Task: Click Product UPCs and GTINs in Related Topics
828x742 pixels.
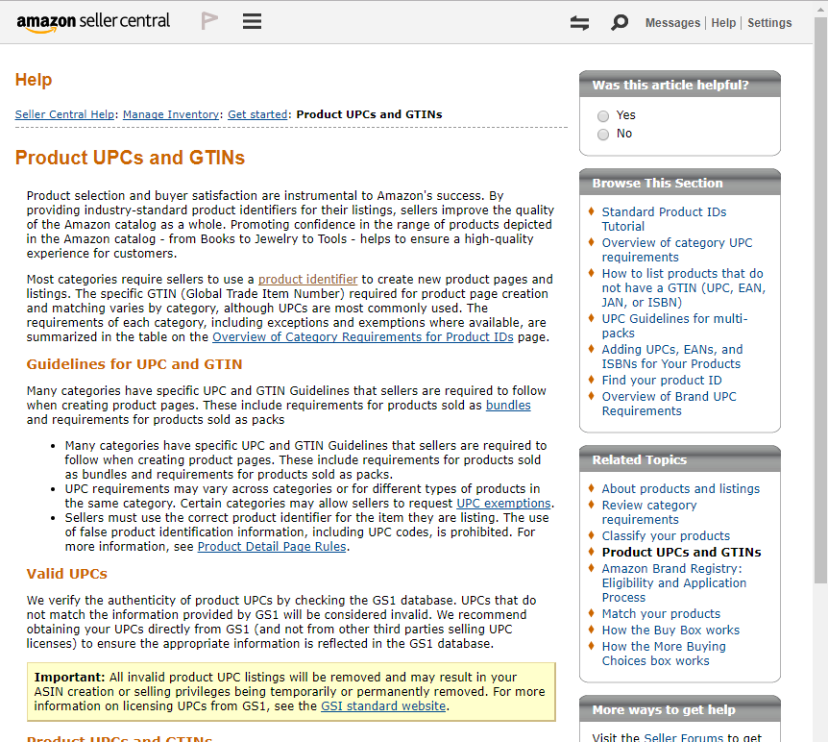Action: point(681,552)
